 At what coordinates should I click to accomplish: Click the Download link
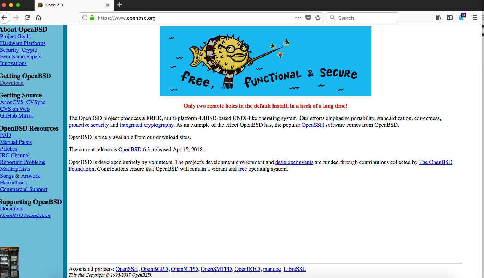click(x=12, y=83)
